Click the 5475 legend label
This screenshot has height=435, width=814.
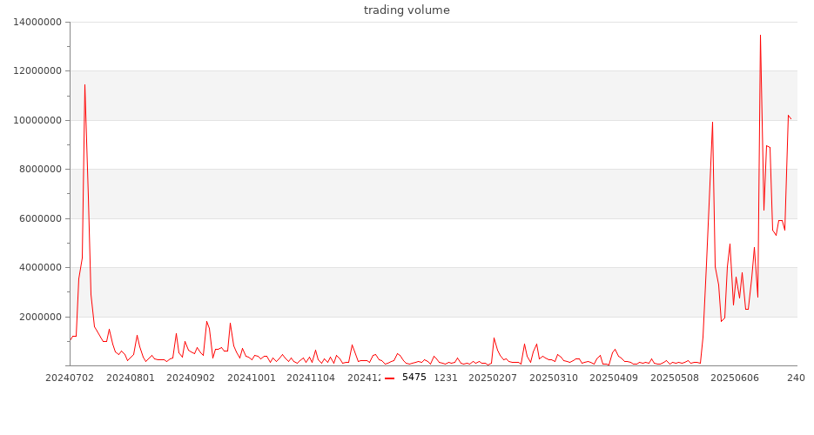414,378
